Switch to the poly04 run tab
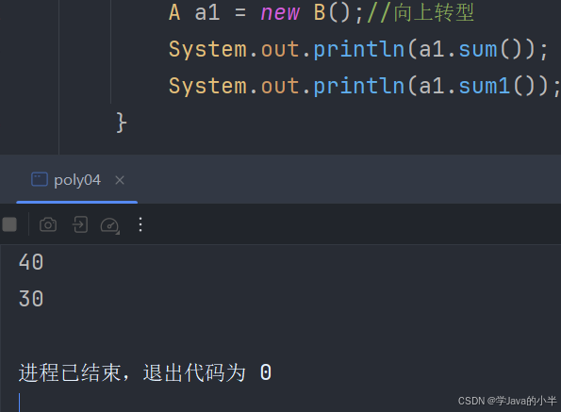 77,180
